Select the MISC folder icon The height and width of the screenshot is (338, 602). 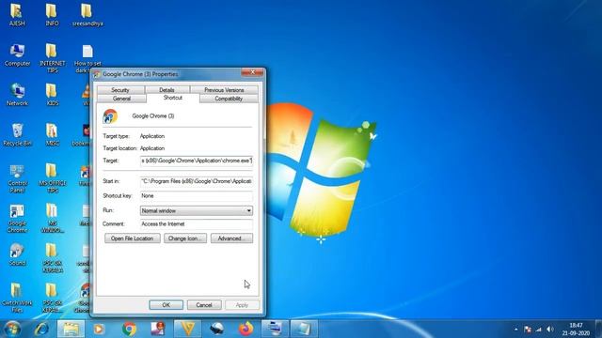point(52,135)
